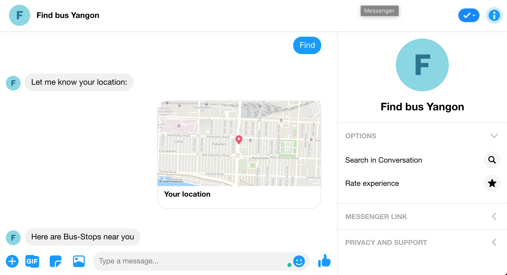The image size is (507, 275).
Task: Click the red location pin on map
Action: coord(239,140)
